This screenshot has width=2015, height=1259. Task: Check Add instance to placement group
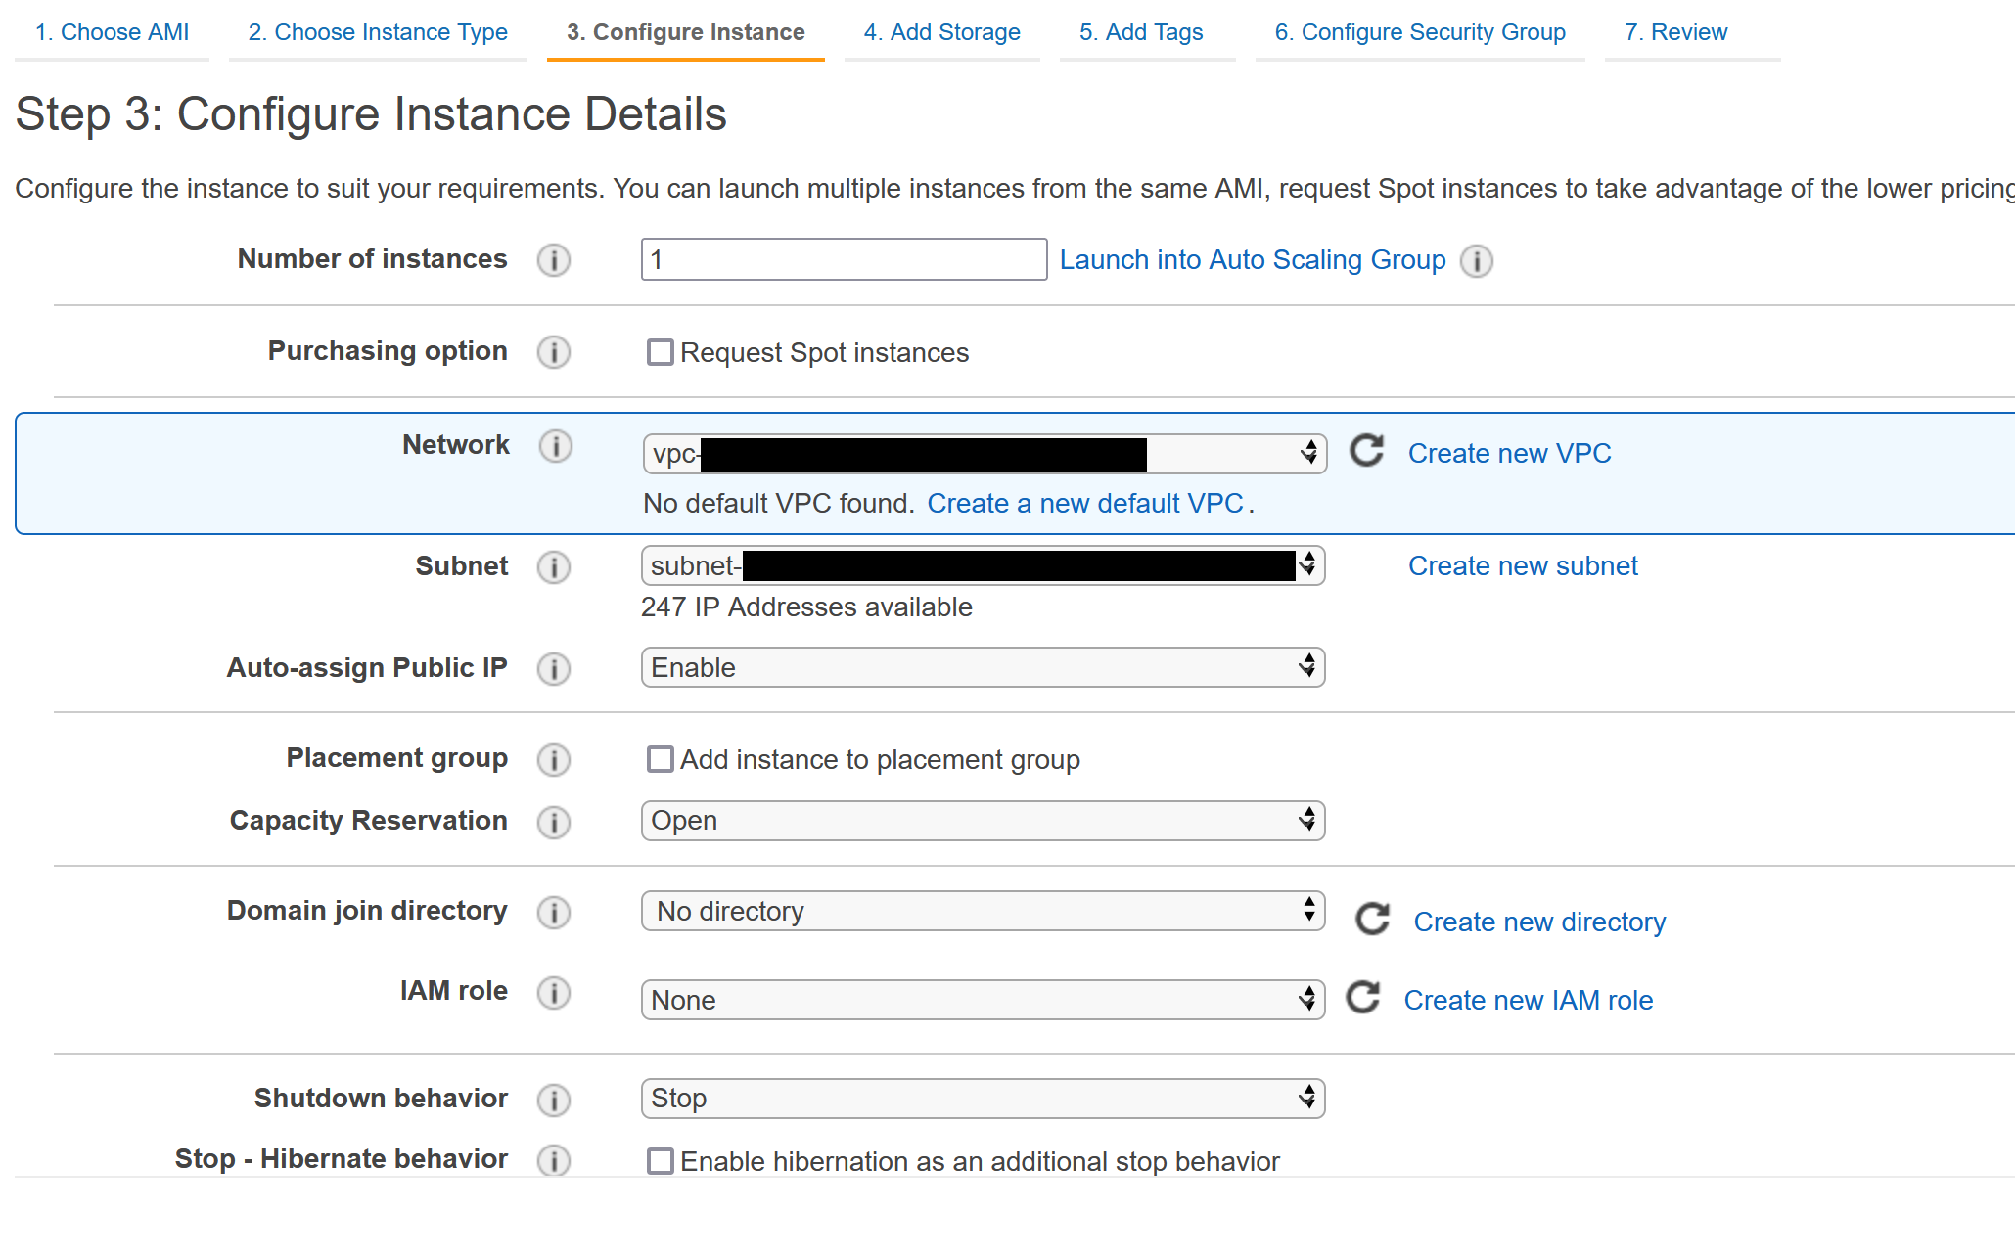(x=661, y=759)
